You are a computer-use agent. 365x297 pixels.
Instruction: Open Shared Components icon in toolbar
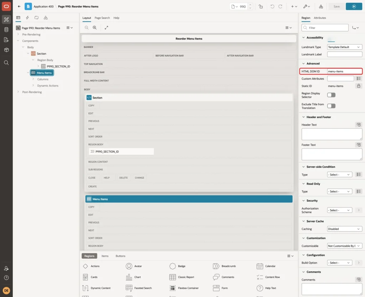point(321,6)
